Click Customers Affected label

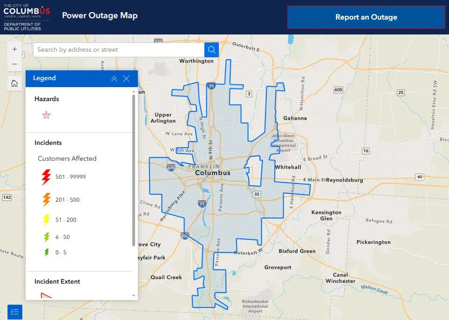click(67, 158)
